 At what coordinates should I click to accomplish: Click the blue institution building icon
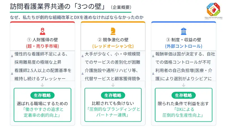click(x=183, y=31)
